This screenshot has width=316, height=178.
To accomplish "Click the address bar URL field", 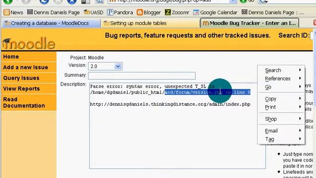I will click(x=170, y=1).
